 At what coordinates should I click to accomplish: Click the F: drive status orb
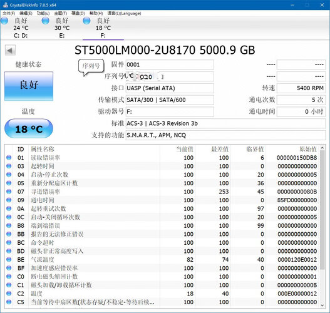pos(86,21)
